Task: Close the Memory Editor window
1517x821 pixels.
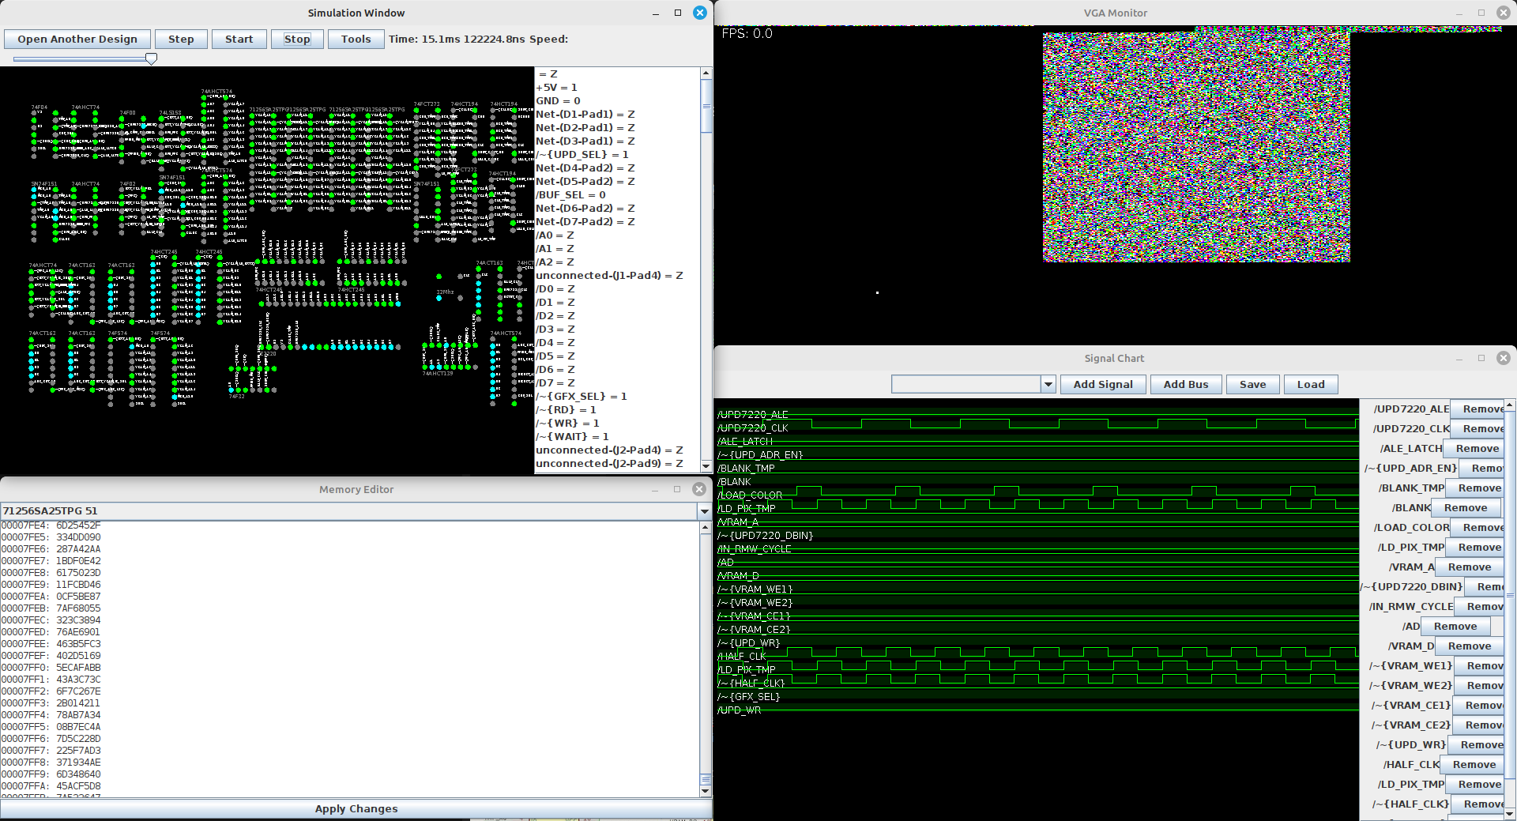Action: (x=699, y=489)
